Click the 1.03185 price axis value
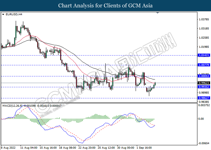 click(x=204, y=28)
